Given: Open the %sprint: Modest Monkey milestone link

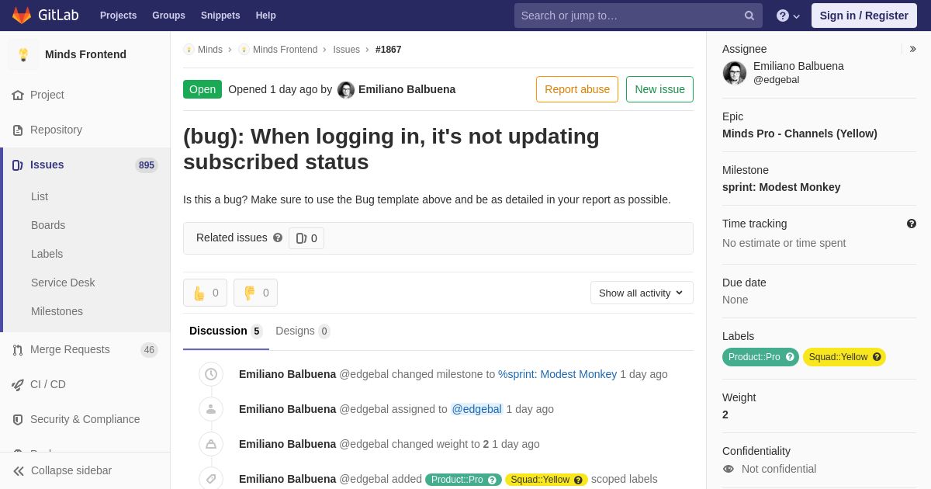Looking at the screenshot, I should [x=557, y=374].
